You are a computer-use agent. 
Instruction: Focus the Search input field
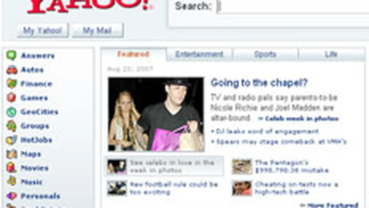[293, 6]
